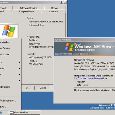Close the System Properties dialog
The image size is (115, 115).
tap(65, 2)
